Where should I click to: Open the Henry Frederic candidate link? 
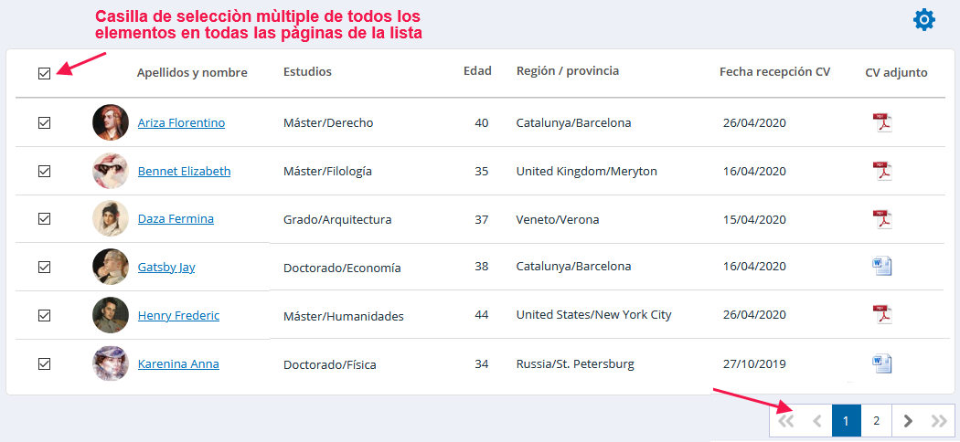(179, 315)
